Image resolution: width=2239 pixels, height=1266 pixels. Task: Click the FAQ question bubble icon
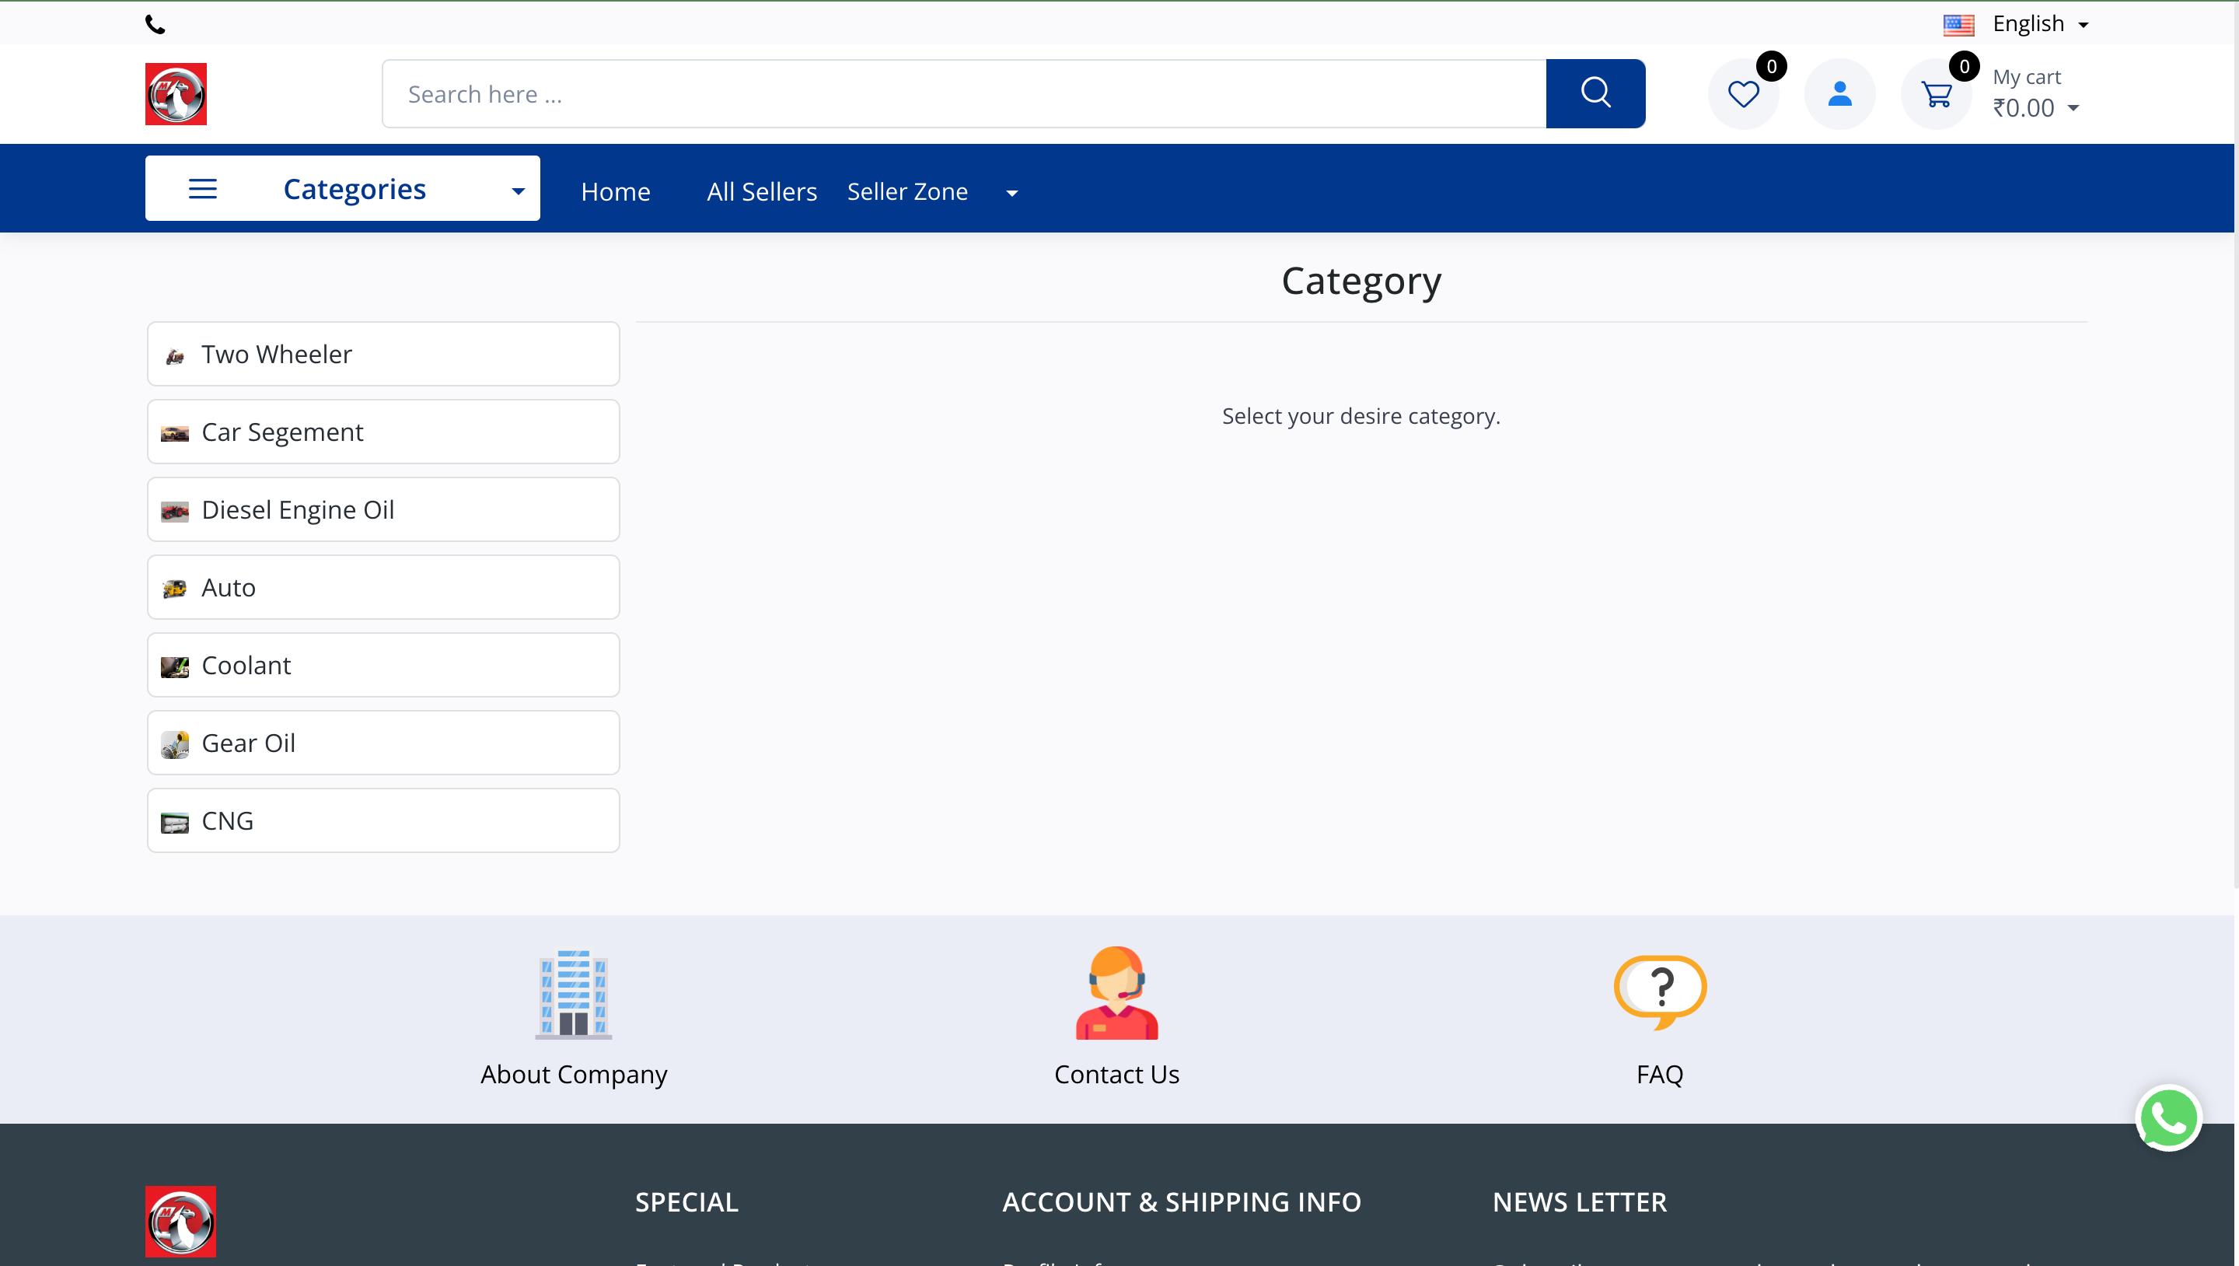[x=1659, y=991]
